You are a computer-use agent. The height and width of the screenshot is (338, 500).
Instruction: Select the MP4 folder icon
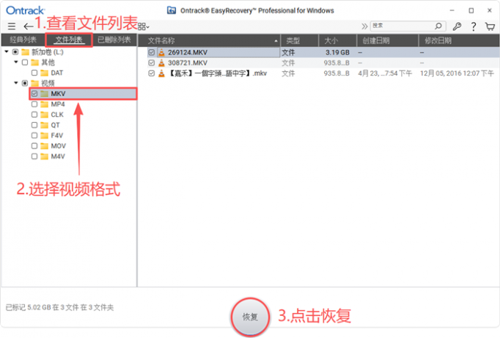pos(44,104)
